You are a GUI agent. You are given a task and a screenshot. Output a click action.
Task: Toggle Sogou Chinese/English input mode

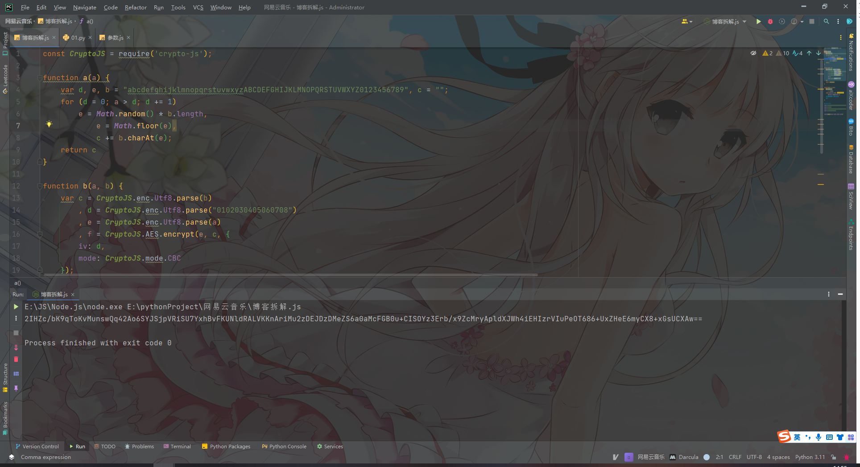[797, 437]
